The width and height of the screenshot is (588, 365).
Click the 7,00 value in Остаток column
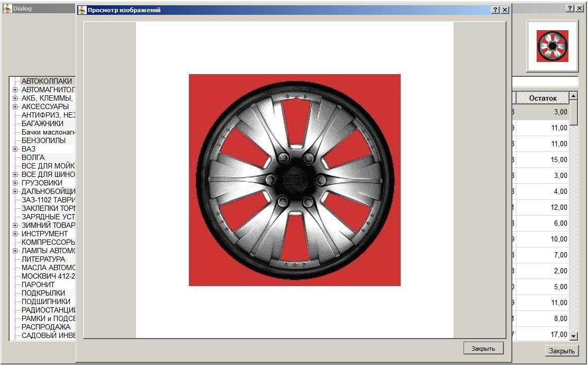560,255
